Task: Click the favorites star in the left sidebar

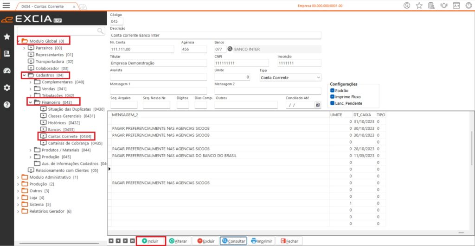Action: coord(6,36)
